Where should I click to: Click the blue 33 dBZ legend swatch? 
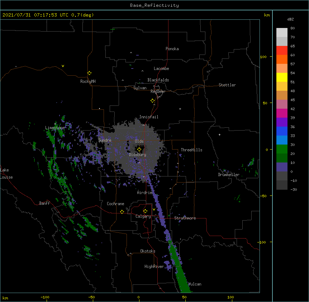coord(282,131)
